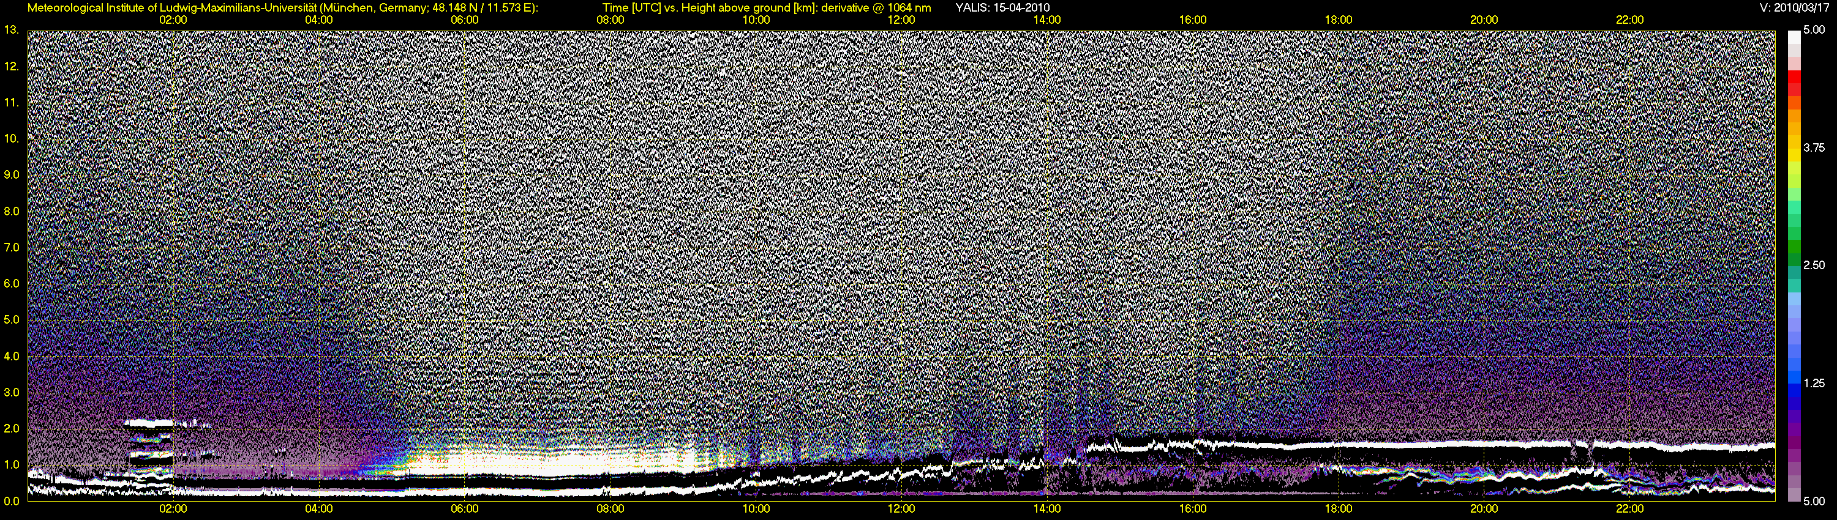
Task: Click the 9.0 height axis label
Action: pos(12,174)
